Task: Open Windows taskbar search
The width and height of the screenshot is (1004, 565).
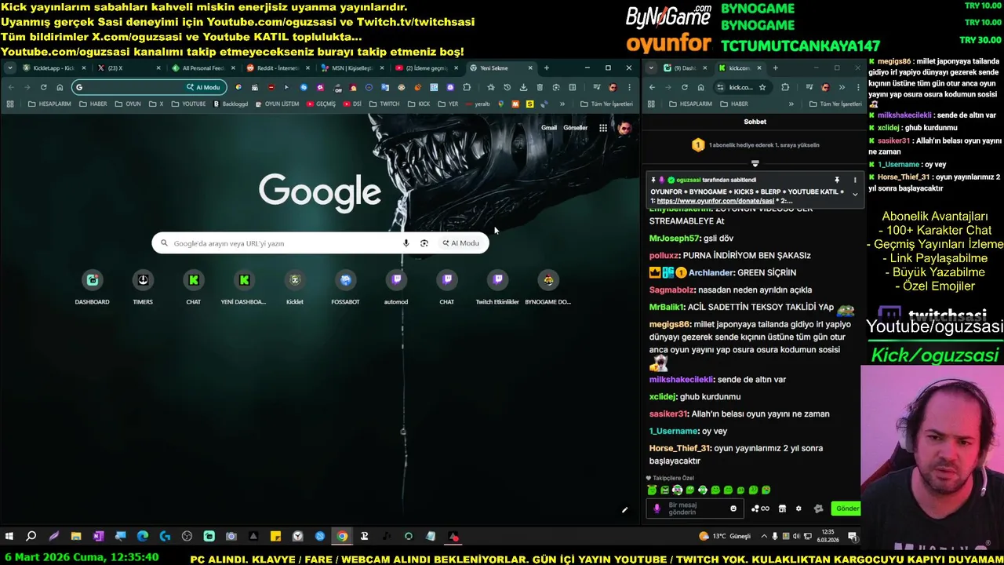Action: (31, 537)
